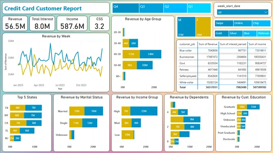Click the Total revenue value 56517011
Screen dimensions: 273x153
212,87
